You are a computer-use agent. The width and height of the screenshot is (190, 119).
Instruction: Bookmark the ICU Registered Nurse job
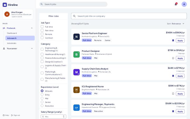pos(173,94)
